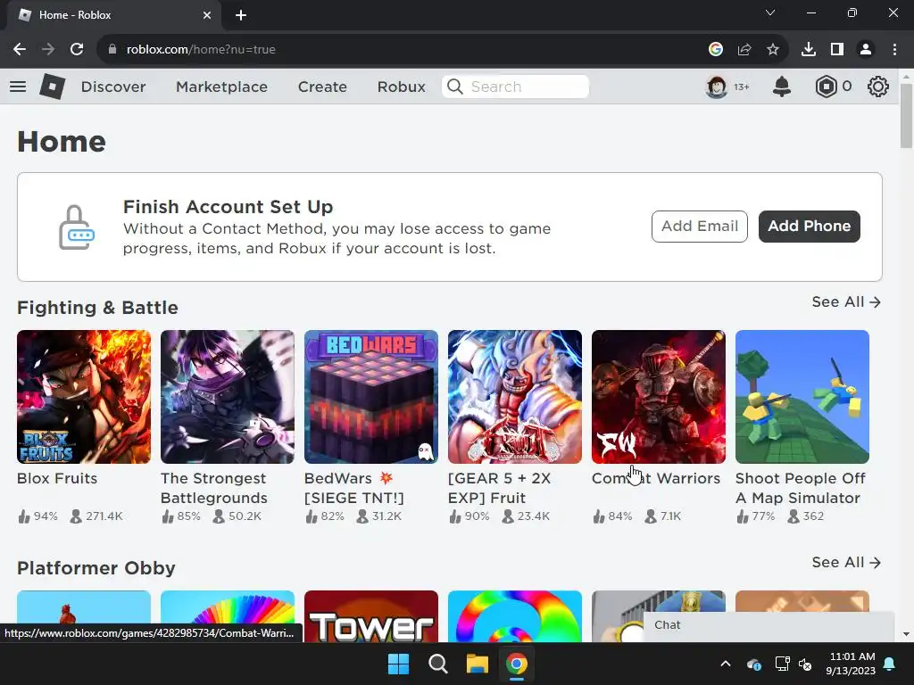Open Chrome profile icon

(866, 50)
